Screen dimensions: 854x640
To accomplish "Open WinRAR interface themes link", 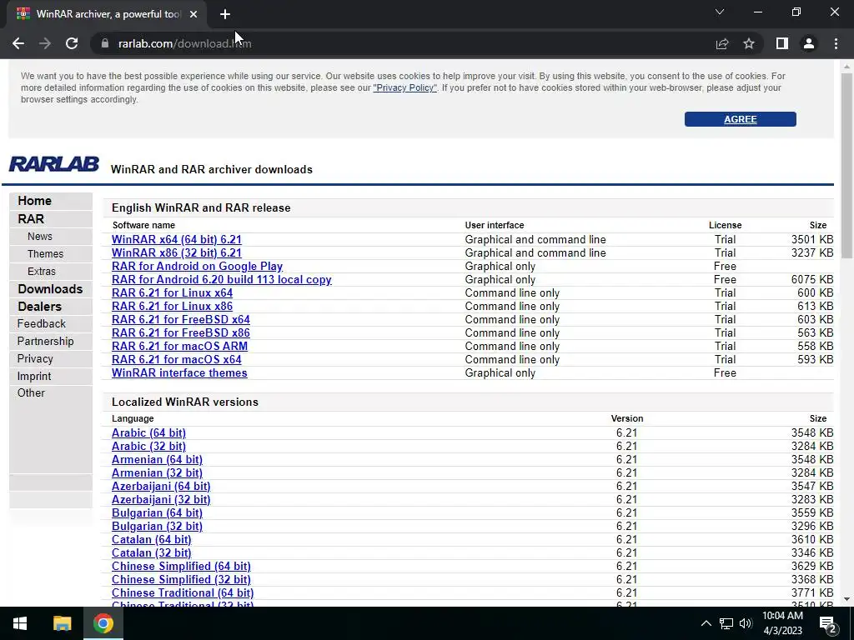I will tap(179, 372).
